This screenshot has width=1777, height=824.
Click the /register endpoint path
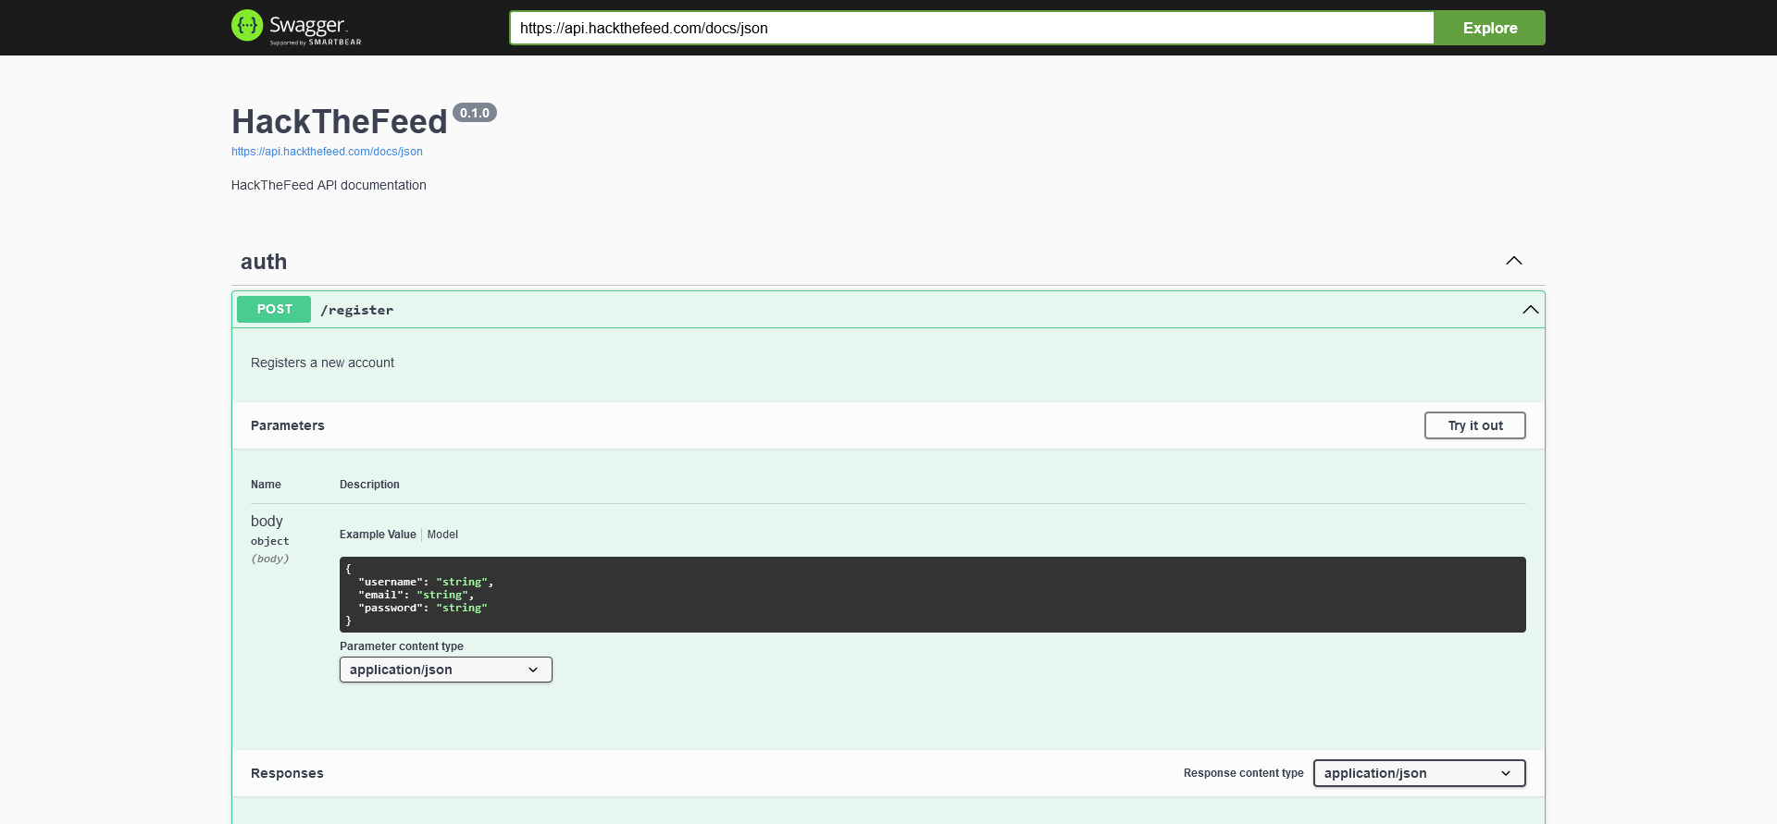(x=357, y=310)
